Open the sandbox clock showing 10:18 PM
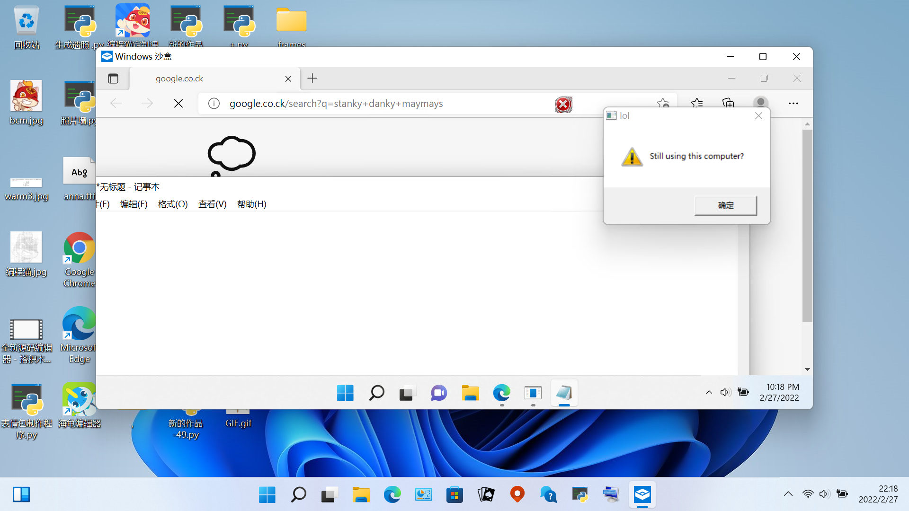The image size is (909, 511). (x=779, y=393)
